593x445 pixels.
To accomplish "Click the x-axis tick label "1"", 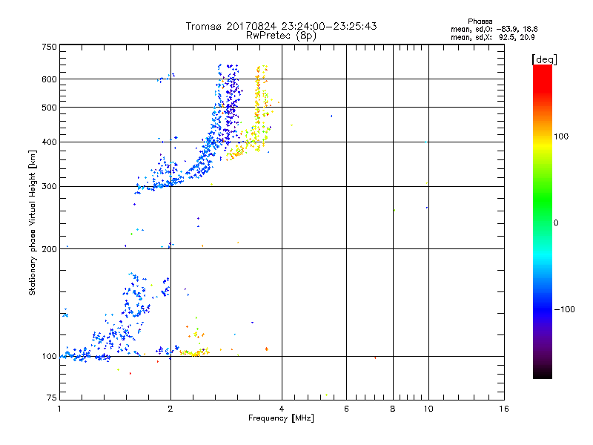I will 59,409.
